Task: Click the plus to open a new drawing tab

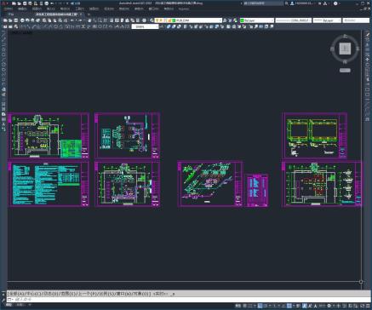Action: (89, 14)
